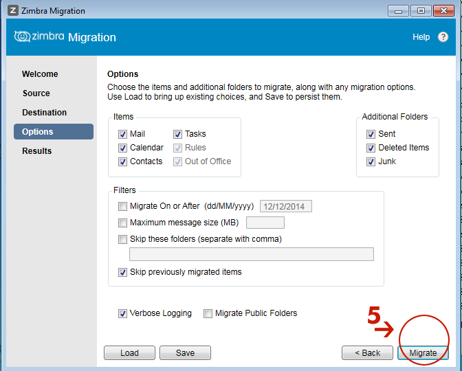Viewport: 462px width, 371px height.
Task: Click the Help question mark icon
Action: point(443,37)
